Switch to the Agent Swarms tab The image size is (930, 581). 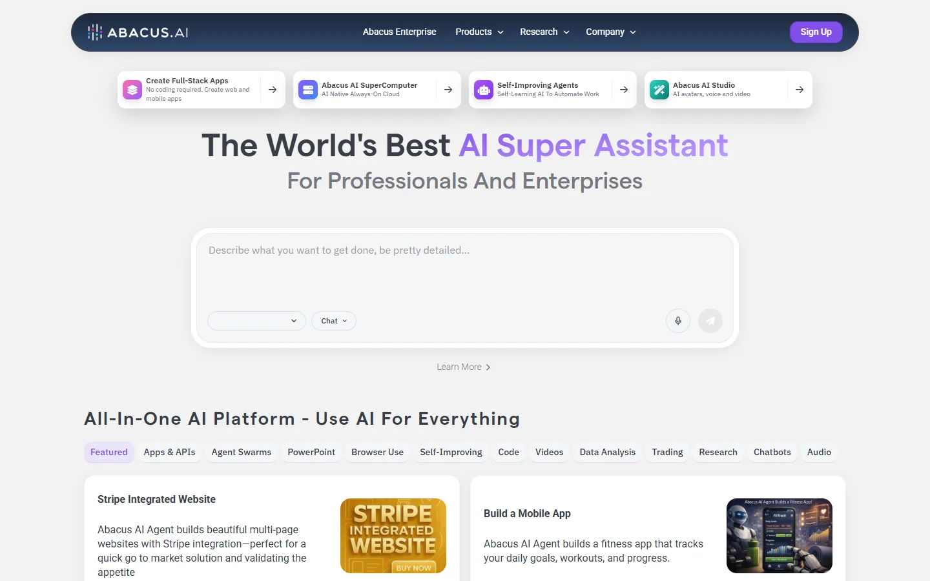point(242,453)
